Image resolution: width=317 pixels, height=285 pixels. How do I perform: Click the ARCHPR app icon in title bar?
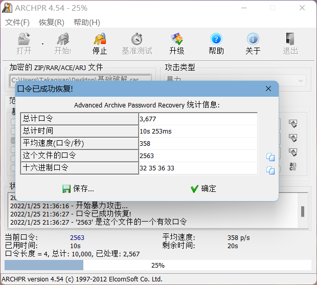[x=7, y=8]
